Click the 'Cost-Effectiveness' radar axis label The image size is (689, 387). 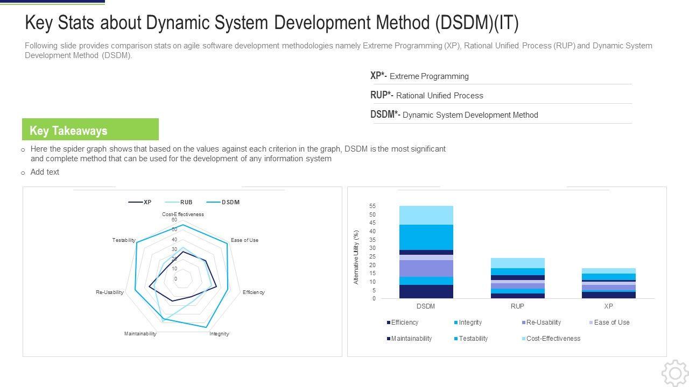click(x=183, y=214)
